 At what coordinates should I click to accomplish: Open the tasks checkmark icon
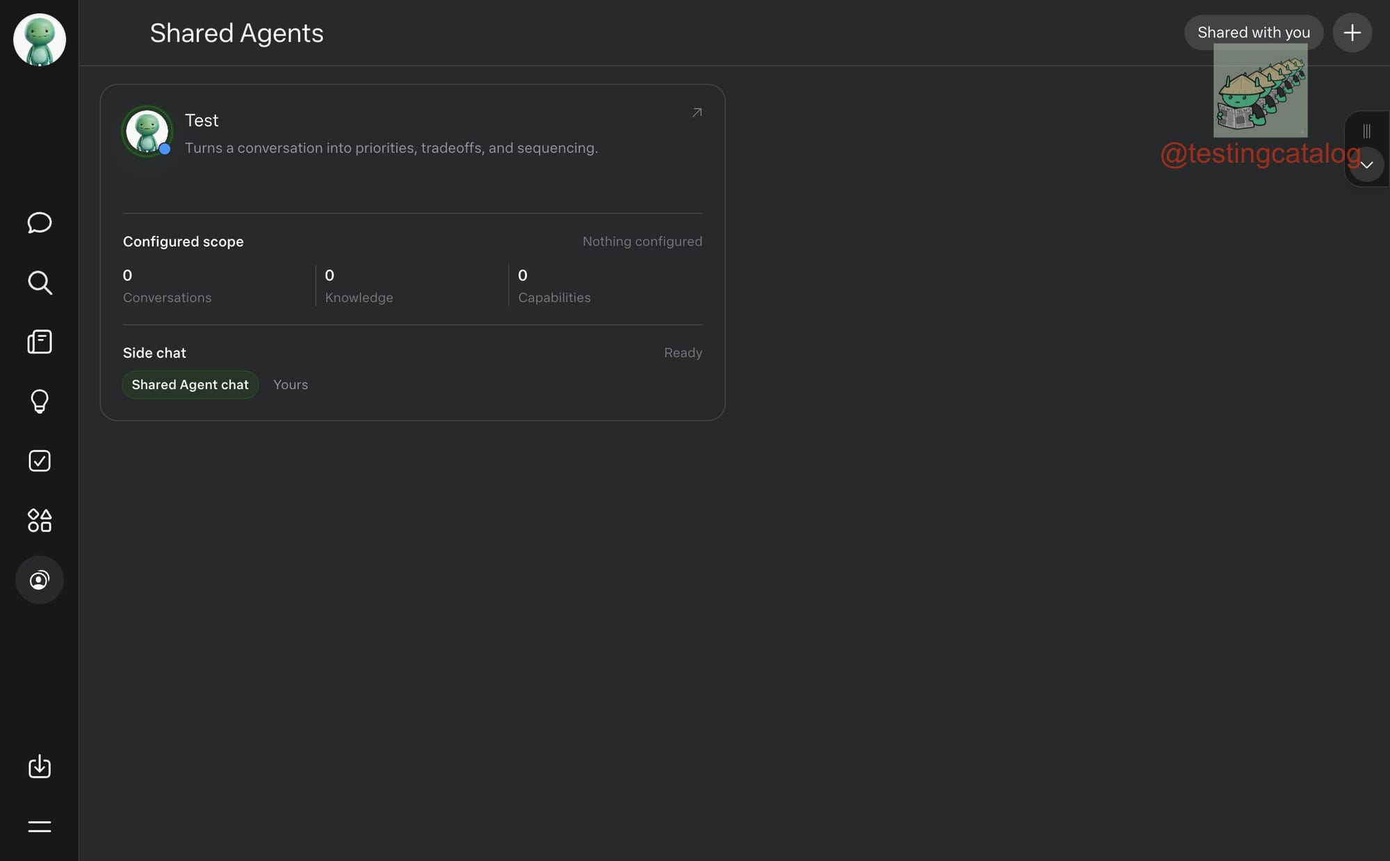(40, 461)
